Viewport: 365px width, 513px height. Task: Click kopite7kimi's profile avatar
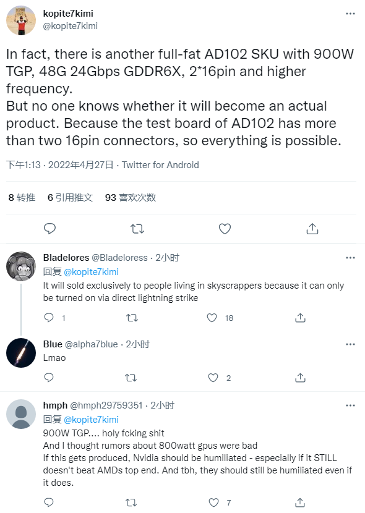pyautogui.click(x=20, y=19)
